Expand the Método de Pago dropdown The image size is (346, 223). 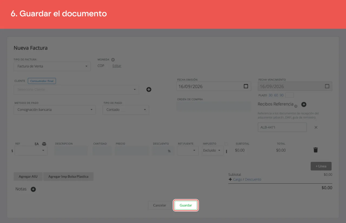click(55, 110)
